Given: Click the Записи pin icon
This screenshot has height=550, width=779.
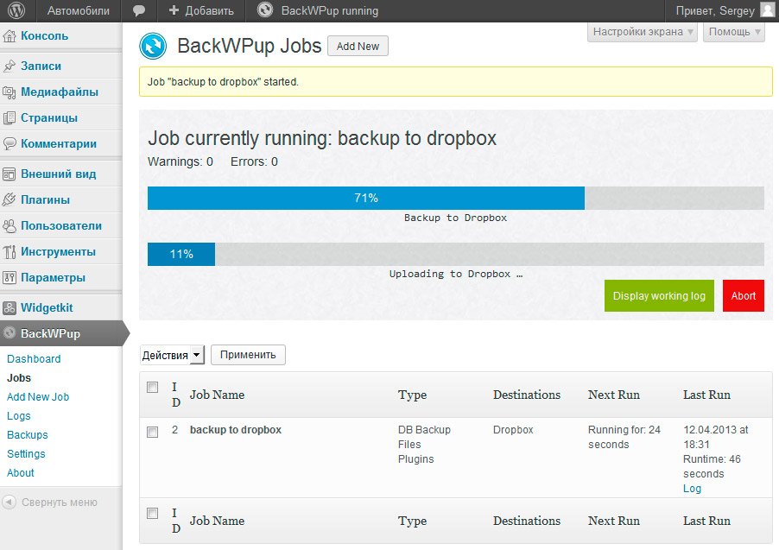Looking at the screenshot, I should click(x=9, y=66).
